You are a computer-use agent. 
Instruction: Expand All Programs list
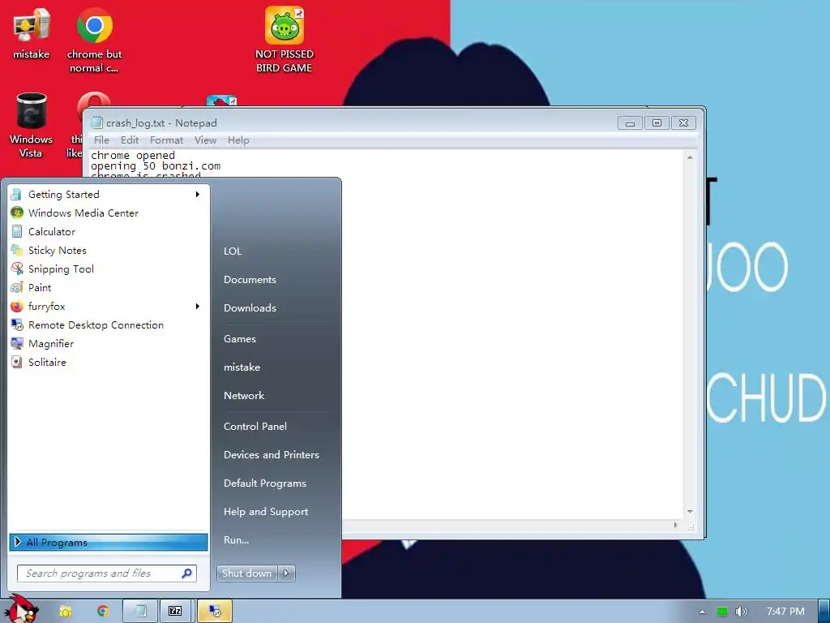click(x=109, y=542)
